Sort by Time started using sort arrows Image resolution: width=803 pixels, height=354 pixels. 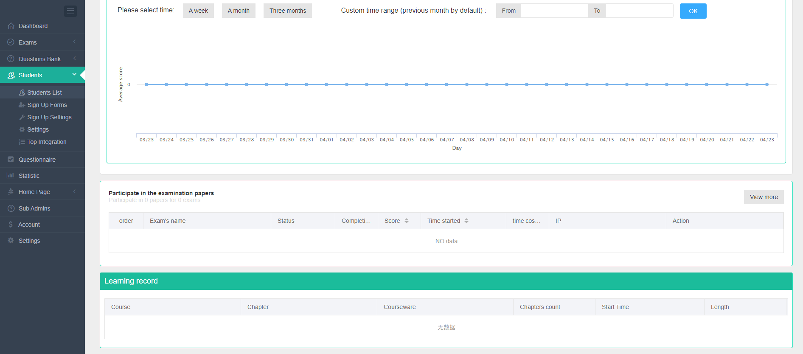pyautogui.click(x=466, y=221)
